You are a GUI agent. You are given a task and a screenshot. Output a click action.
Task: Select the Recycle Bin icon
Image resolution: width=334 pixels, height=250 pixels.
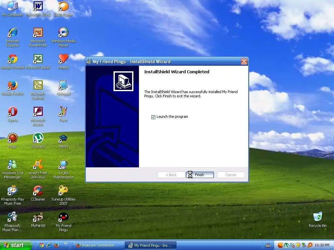click(x=318, y=220)
